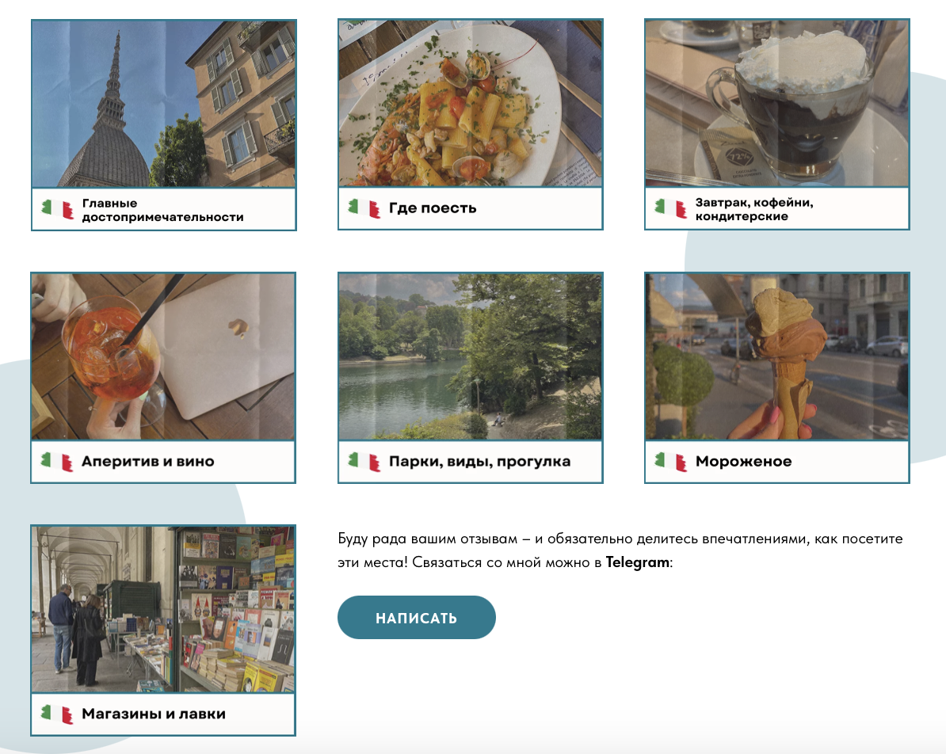Open the orange spritz cocktail glass photo
Viewport: 946px width, 754px height.
tap(163, 356)
